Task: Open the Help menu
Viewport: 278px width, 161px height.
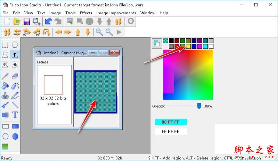Action: pyautogui.click(x=164, y=13)
